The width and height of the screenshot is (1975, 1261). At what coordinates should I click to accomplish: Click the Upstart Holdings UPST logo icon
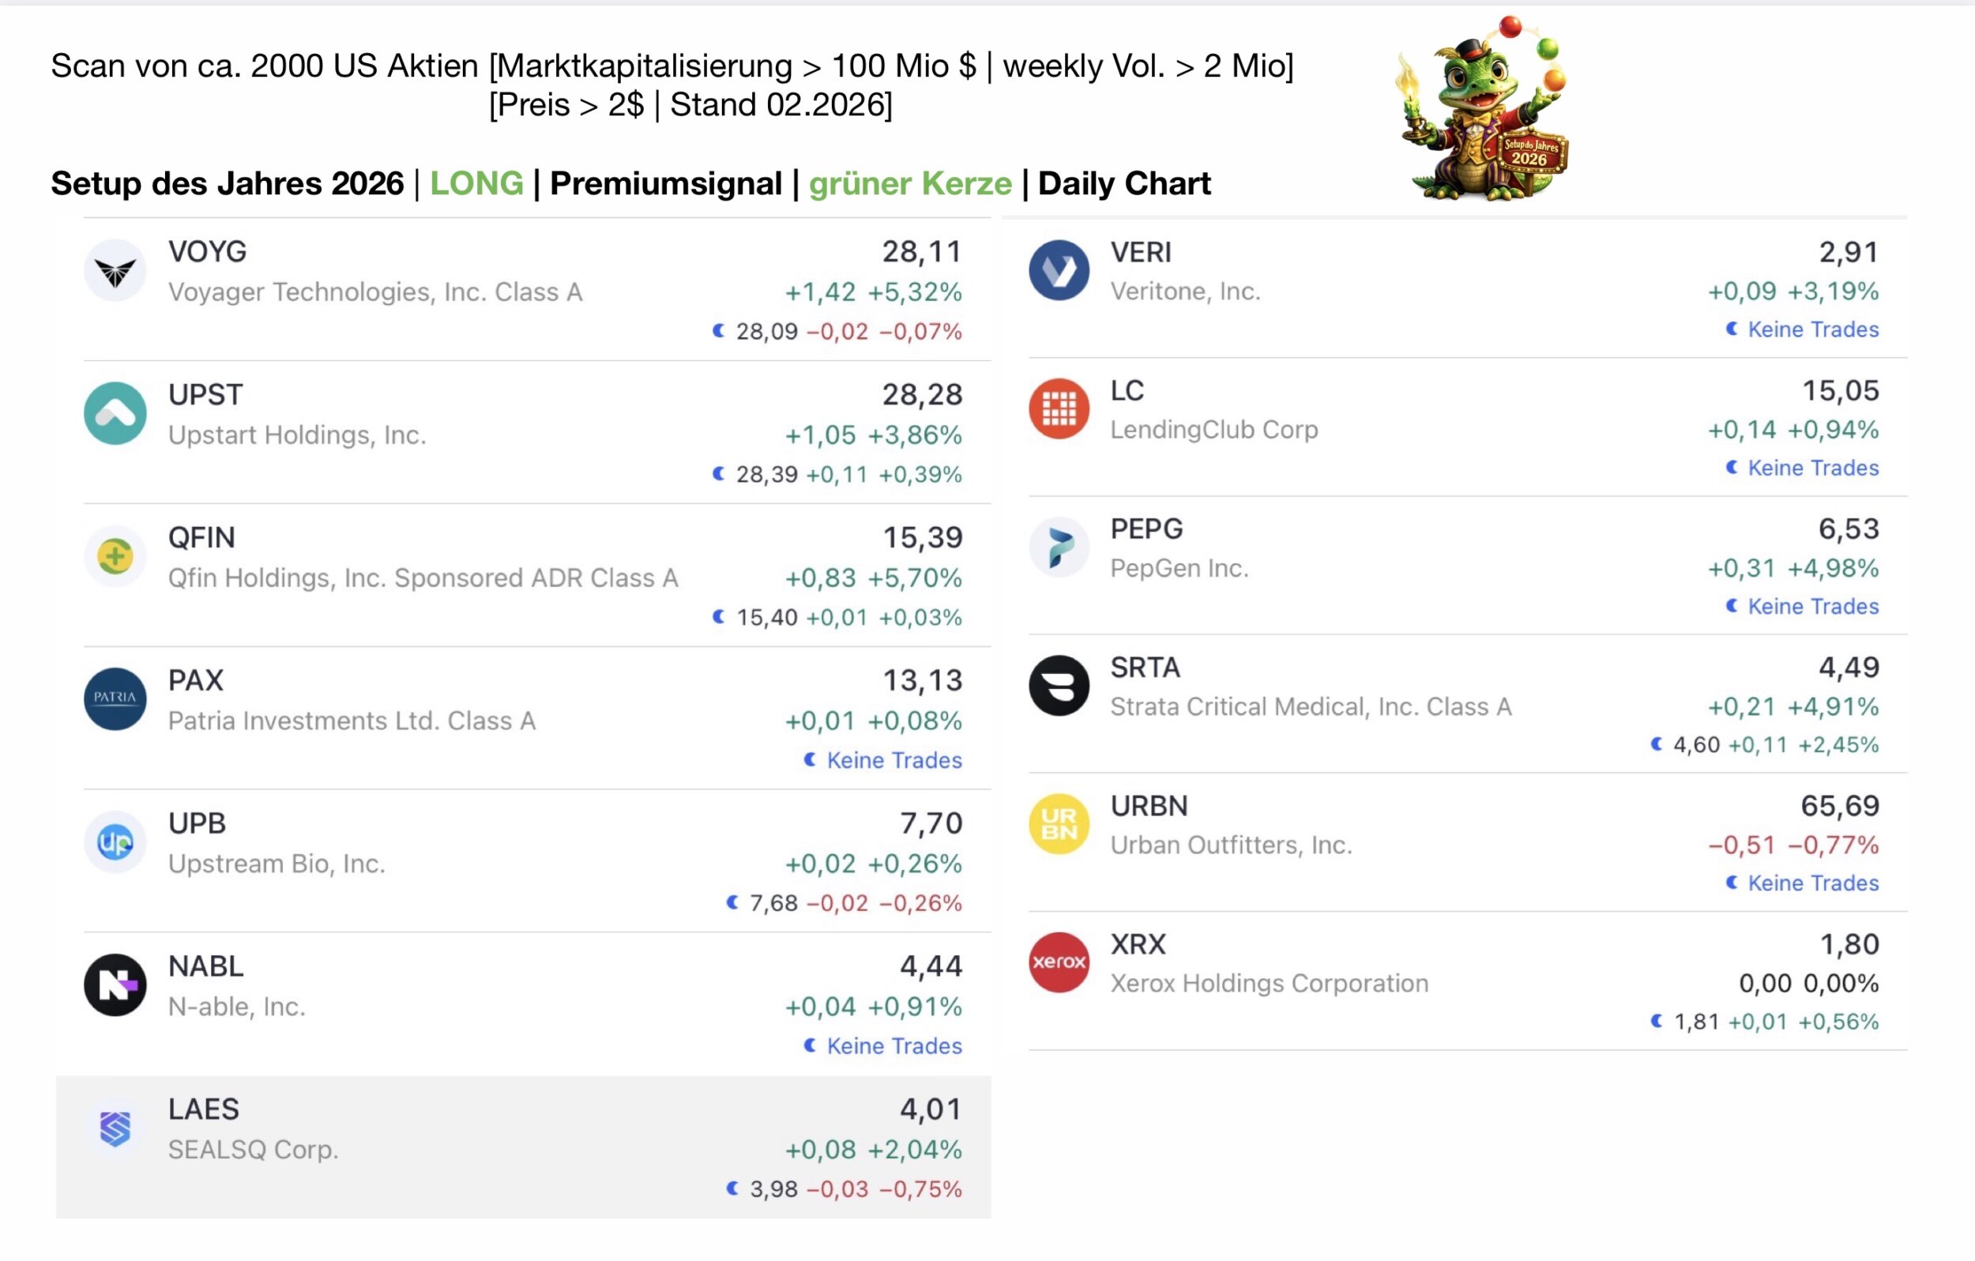115,413
